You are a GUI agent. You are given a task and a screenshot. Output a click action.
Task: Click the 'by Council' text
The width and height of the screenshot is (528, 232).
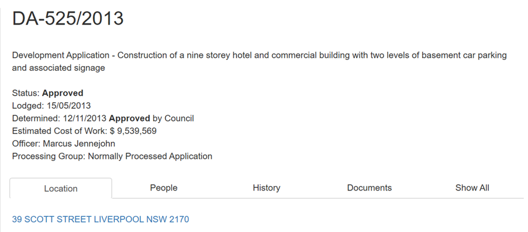coord(174,119)
